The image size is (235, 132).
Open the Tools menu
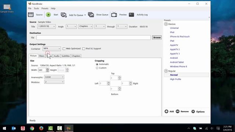coord(36,8)
